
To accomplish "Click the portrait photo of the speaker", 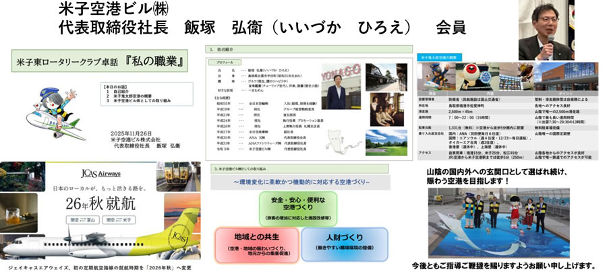I will coord(561,30).
